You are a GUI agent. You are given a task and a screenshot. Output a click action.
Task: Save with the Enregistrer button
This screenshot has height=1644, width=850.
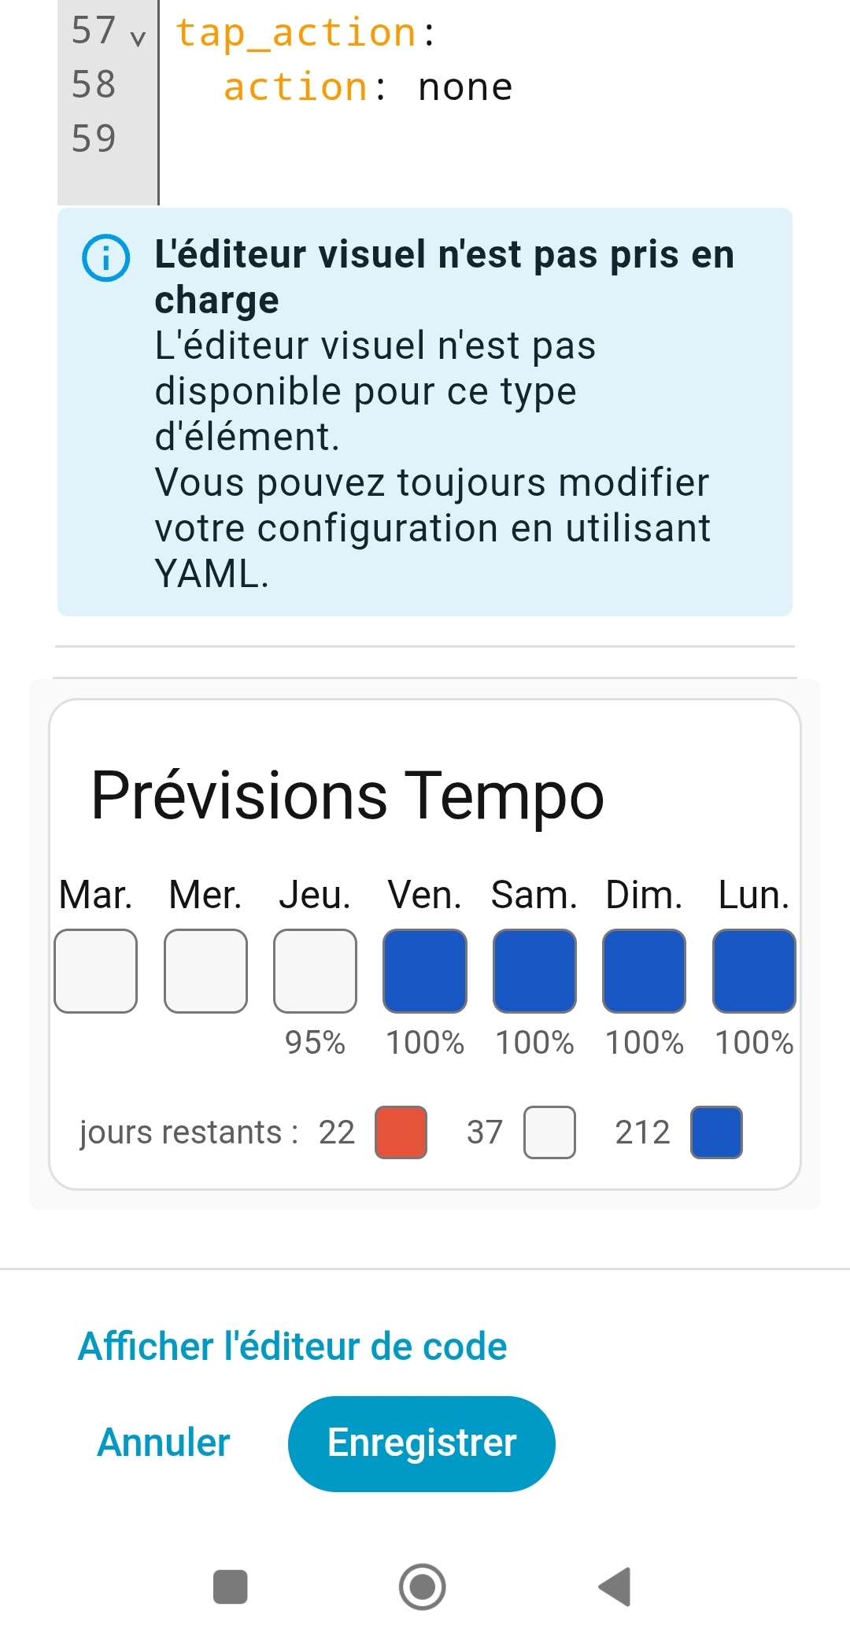(x=421, y=1443)
